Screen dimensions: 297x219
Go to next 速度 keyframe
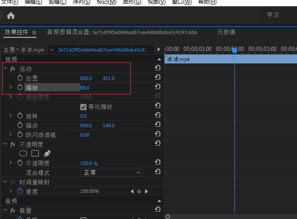pos(146,192)
